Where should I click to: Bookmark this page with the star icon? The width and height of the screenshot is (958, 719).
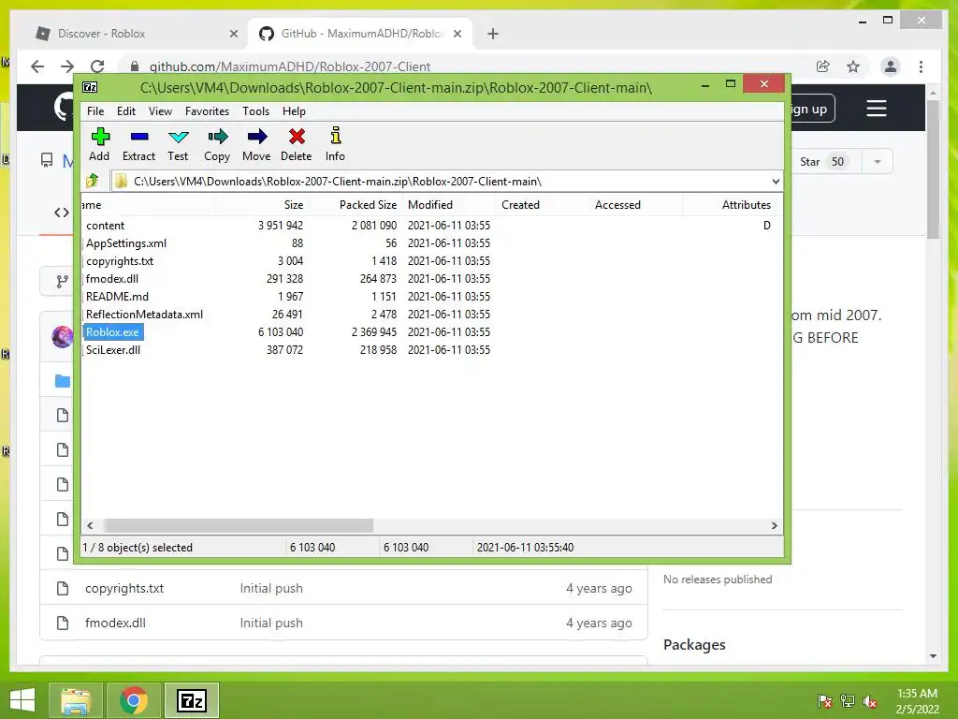point(853,66)
